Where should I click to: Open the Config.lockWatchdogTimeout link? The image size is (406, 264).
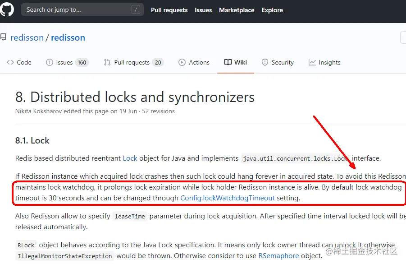228,198
